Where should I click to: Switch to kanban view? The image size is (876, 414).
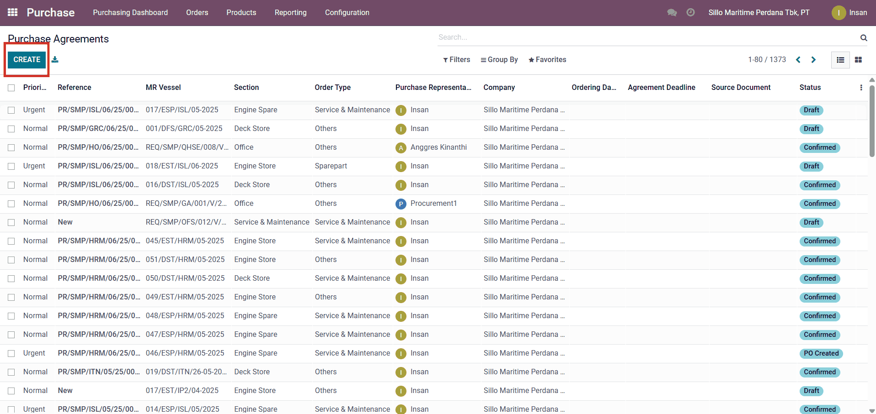click(x=858, y=60)
